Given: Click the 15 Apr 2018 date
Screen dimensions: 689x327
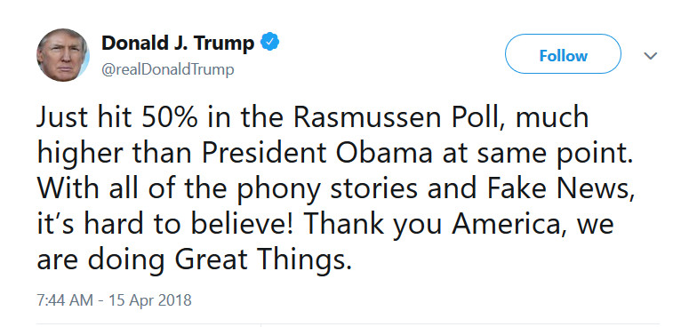Looking at the screenshot, I should point(149,300).
